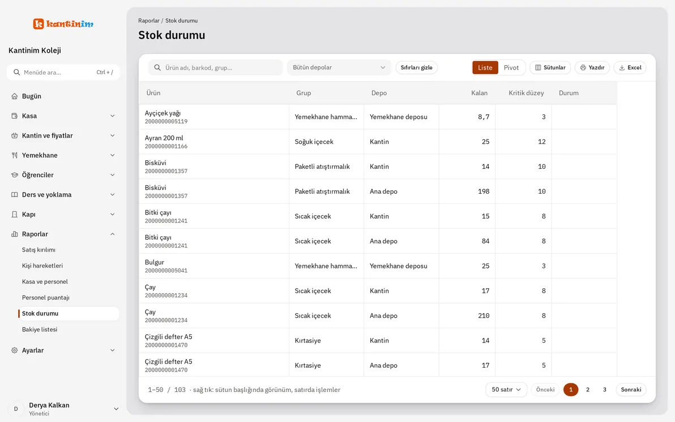
Task: Switch to Pivot view
Action: pyautogui.click(x=511, y=67)
